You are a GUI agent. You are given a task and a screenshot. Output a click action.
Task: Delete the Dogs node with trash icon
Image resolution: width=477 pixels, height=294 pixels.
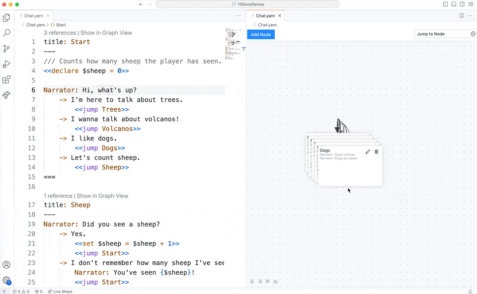376,151
